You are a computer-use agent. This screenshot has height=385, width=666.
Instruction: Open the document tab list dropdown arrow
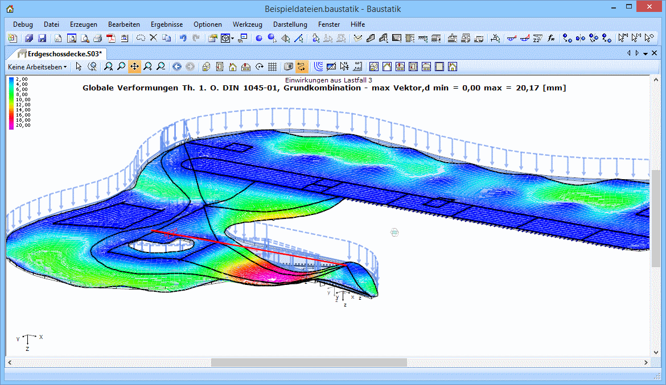point(646,53)
